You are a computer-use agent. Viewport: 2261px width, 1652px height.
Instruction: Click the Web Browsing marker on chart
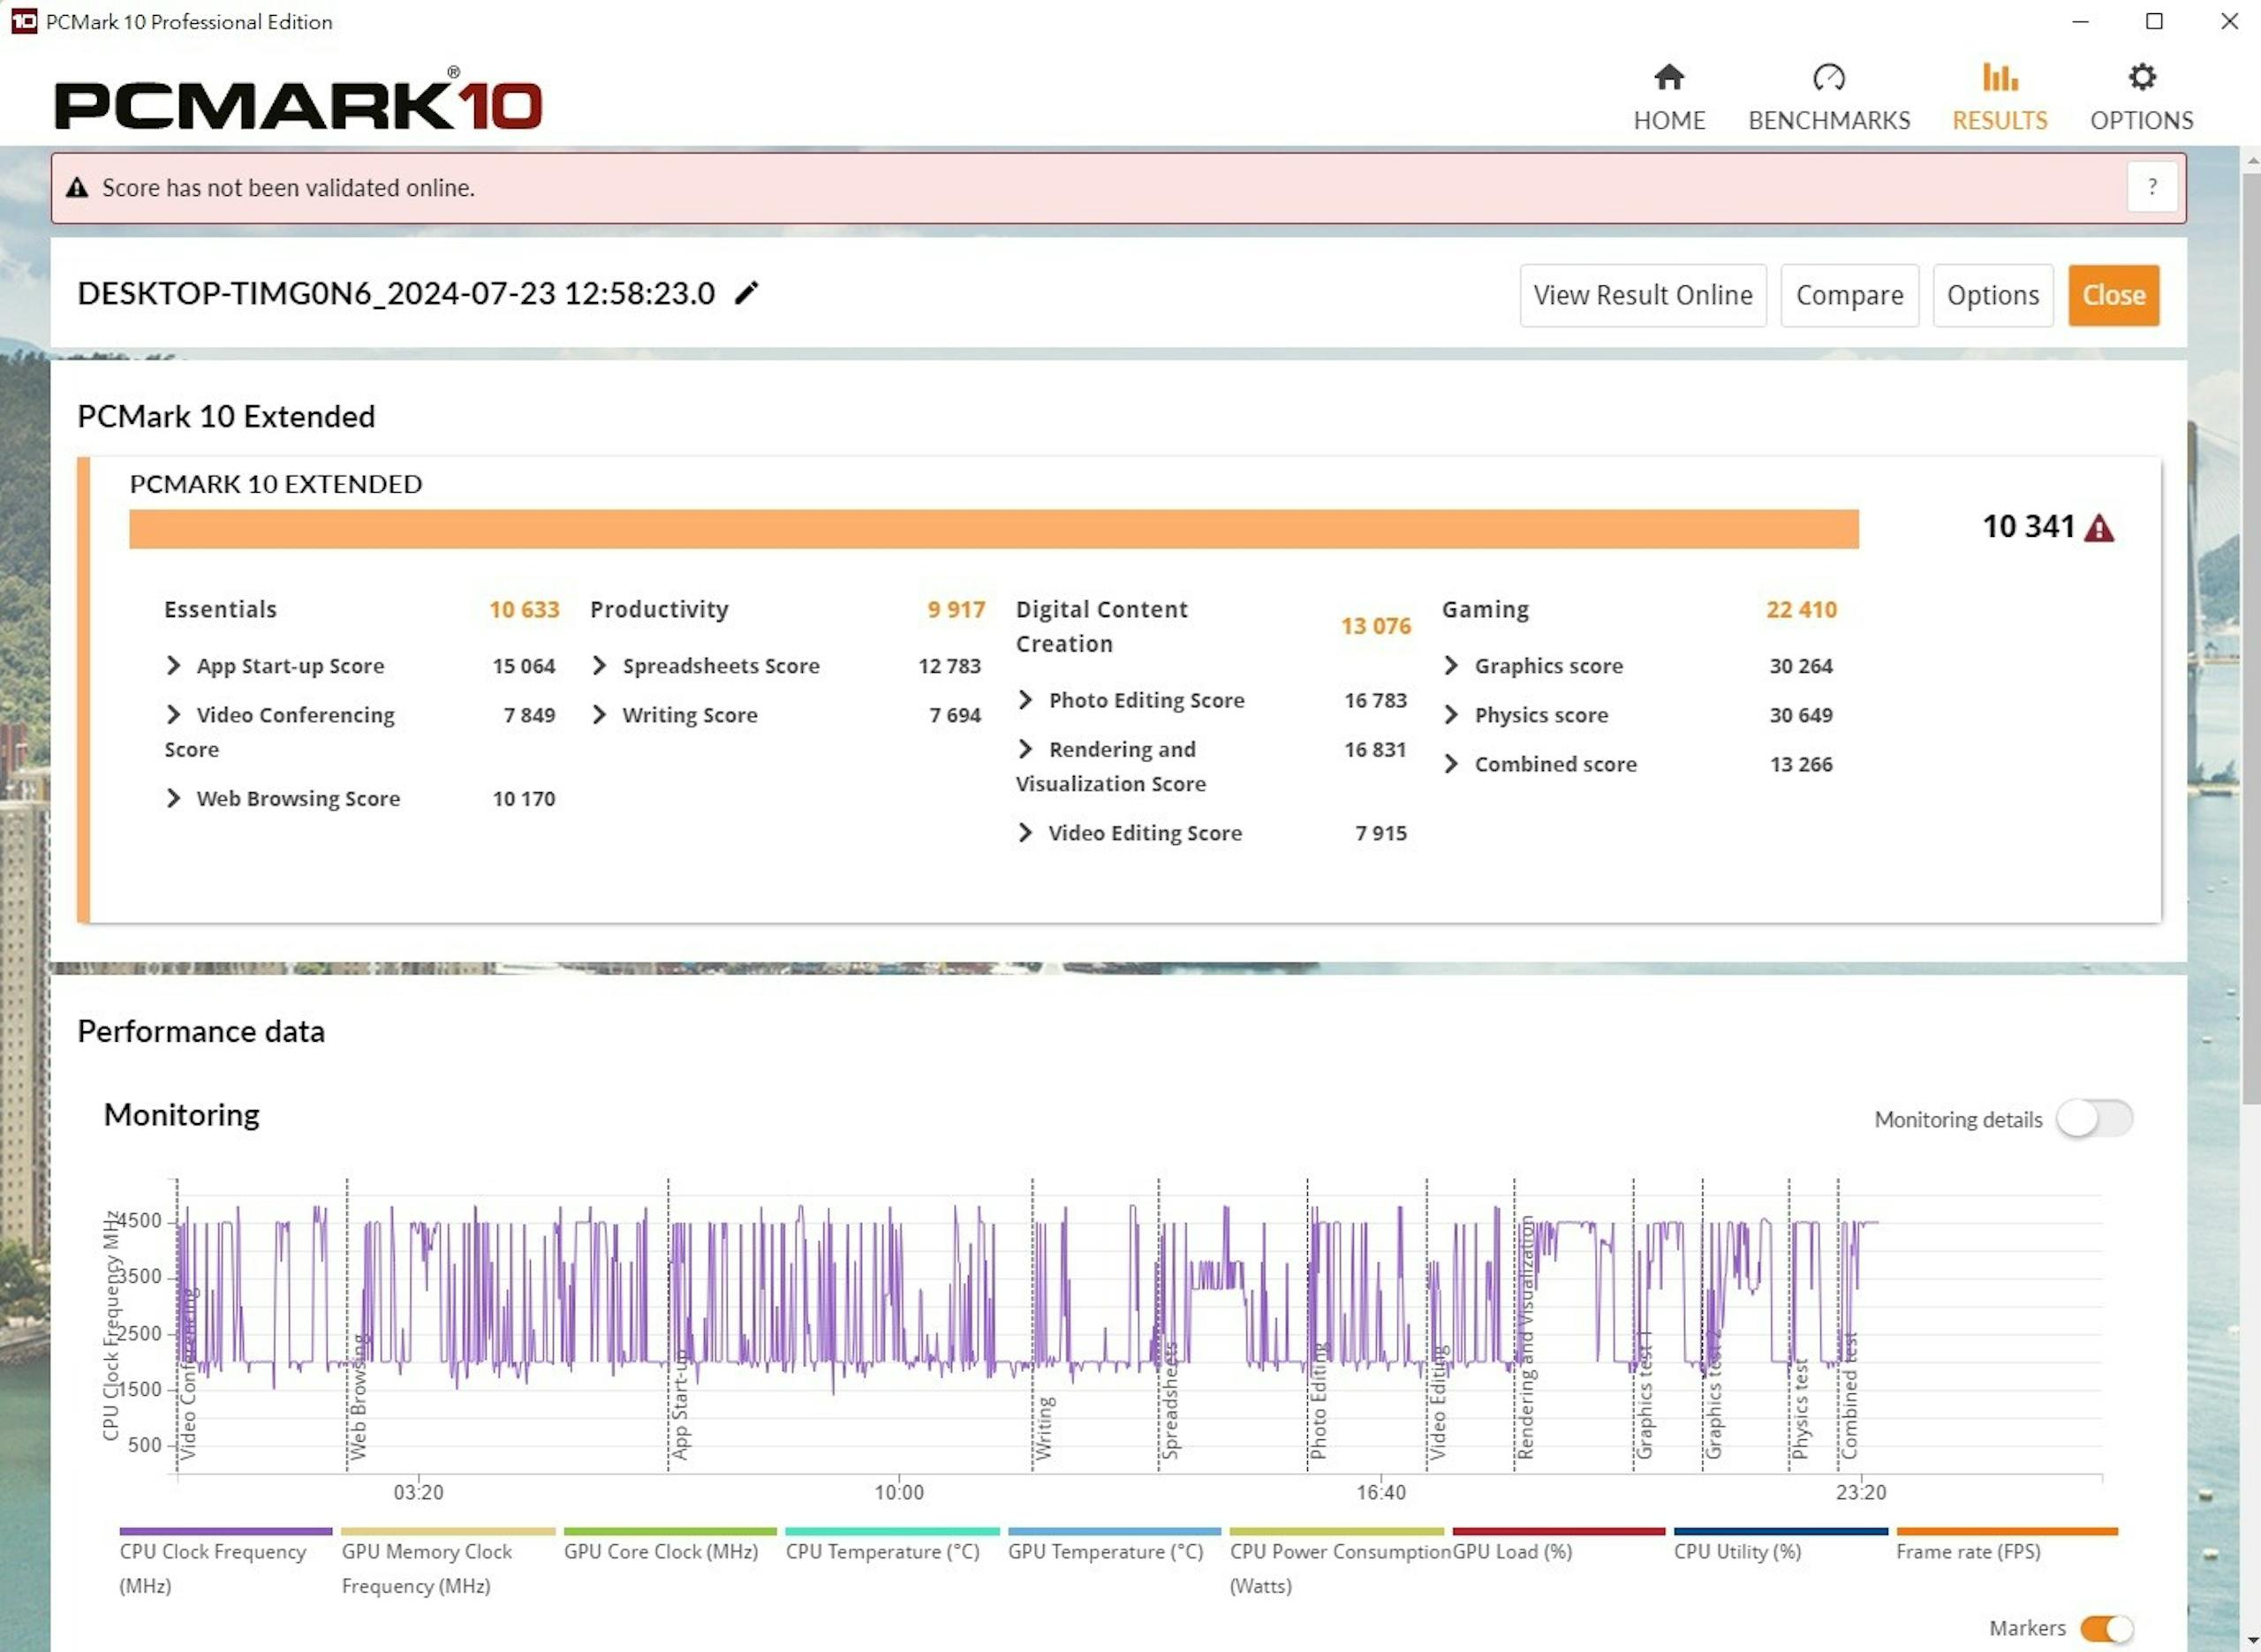pyautogui.click(x=357, y=1397)
